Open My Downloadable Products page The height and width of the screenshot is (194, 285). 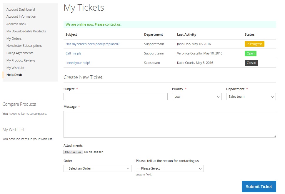(26, 31)
